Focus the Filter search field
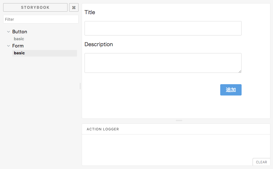 coord(41,19)
